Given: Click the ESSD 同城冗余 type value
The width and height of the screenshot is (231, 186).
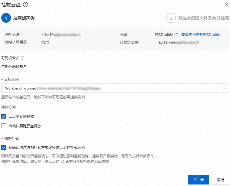Looking at the screenshot, I should [x=167, y=35].
